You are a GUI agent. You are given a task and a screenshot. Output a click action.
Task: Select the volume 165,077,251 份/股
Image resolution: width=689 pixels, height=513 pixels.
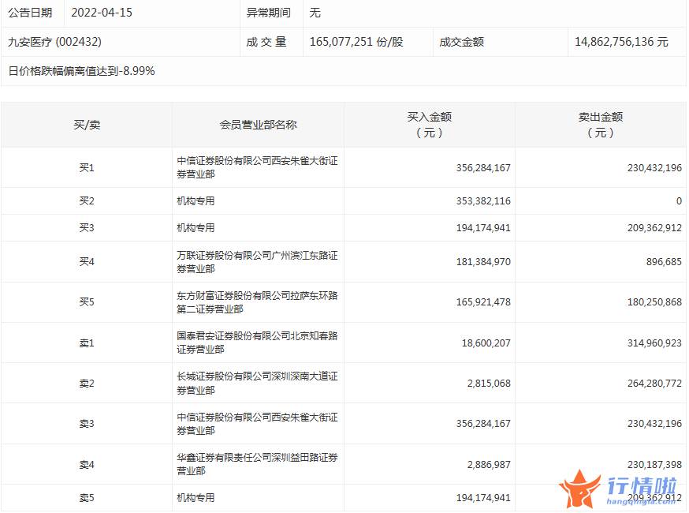tap(356, 42)
